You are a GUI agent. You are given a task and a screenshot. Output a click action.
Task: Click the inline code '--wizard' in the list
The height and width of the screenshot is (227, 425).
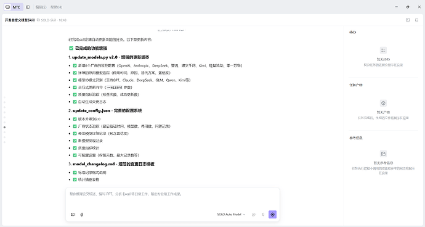(115, 88)
